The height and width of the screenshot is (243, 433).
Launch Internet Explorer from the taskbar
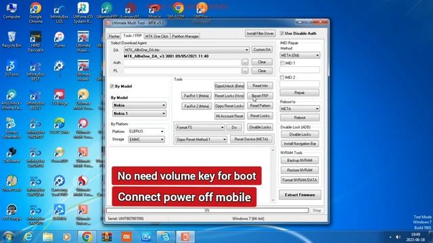tap(28, 237)
